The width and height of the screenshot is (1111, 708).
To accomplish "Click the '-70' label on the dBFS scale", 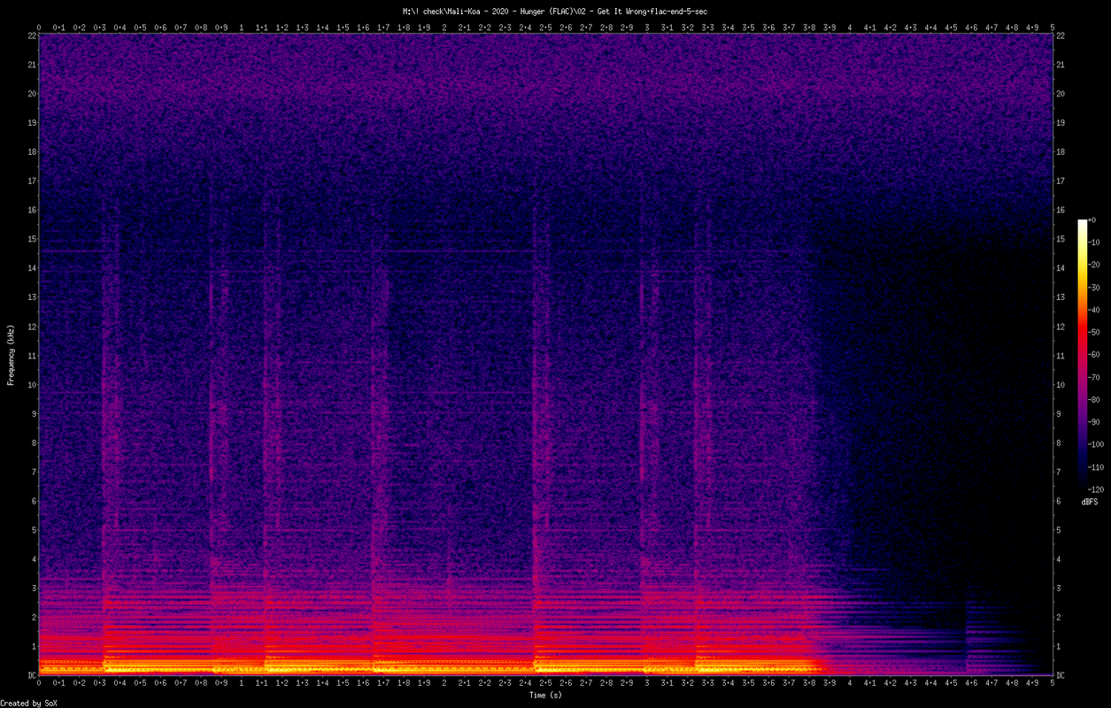I will (x=1094, y=377).
